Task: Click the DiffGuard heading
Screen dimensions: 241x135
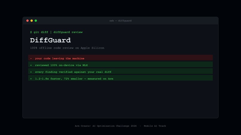Action: click(x=51, y=40)
